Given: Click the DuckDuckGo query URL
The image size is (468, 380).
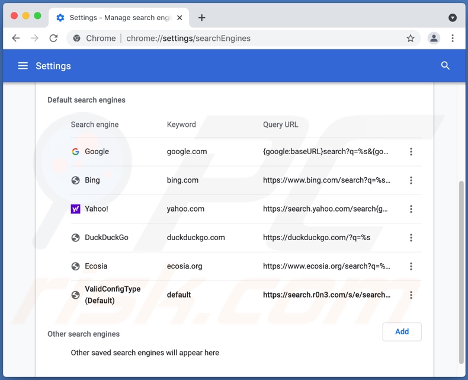Looking at the screenshot, I should pos(317,238).
